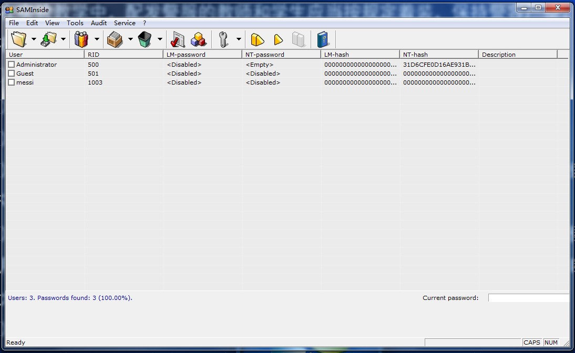Sort by the User column header
This screenshot has width=575, height=353.
pyautogui.click(x=45, y=54)
